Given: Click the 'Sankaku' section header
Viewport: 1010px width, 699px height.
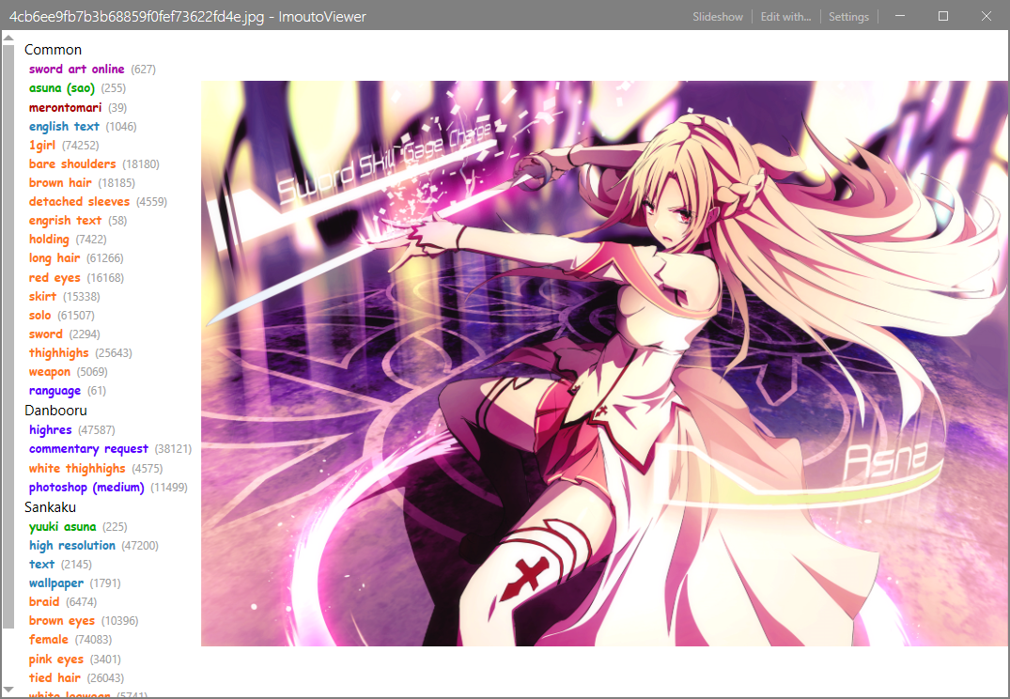Looking at the screenshot, I should [x=50, y=507].
